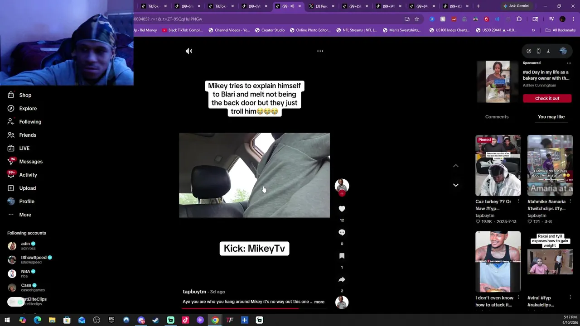Open the video's comments bubble icon
This screenshot has width=580, height=326.
coord(342,232)
